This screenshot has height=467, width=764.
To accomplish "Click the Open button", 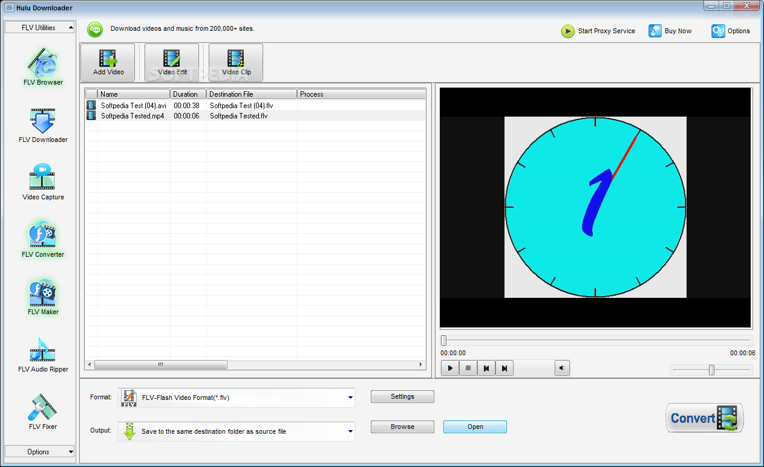I will [x=475, y=427].
